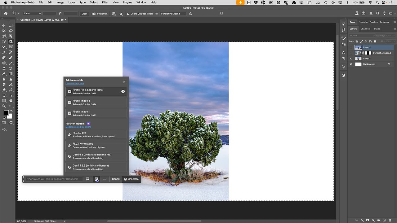Open the Models created by others link

point(78,127)
